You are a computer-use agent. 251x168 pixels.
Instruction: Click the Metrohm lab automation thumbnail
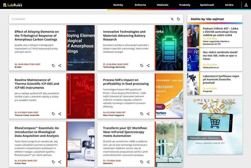click(169, 144)
